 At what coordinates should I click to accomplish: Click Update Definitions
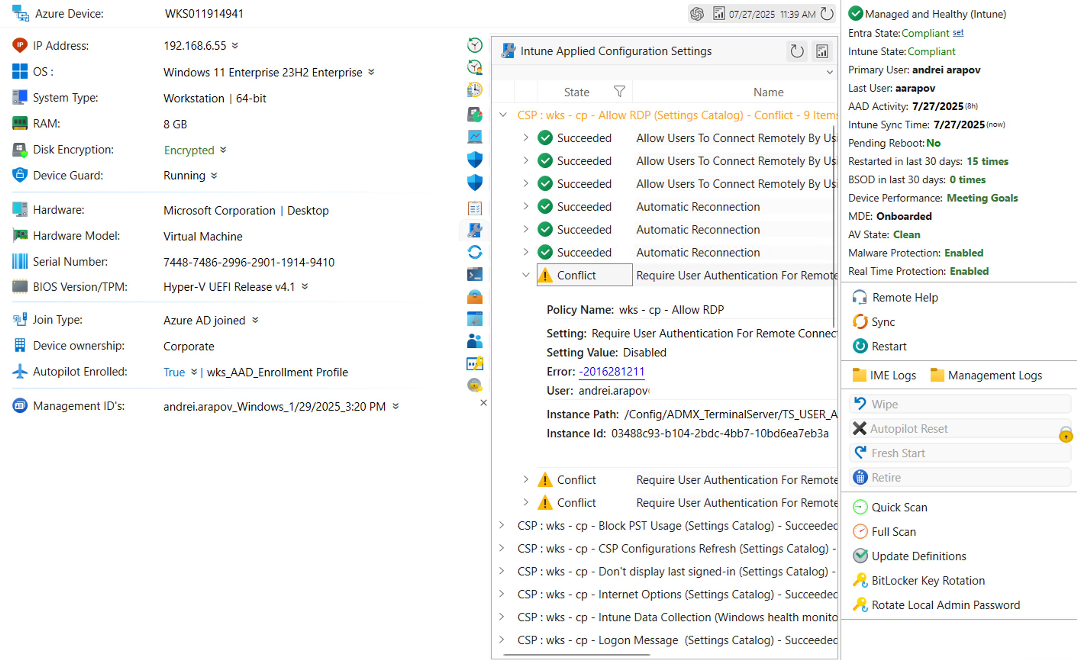pos(909,557)
